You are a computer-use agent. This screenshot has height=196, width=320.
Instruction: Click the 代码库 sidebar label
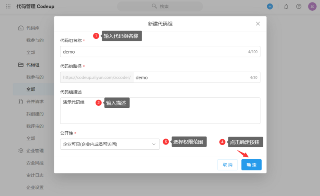click(33, 28)
